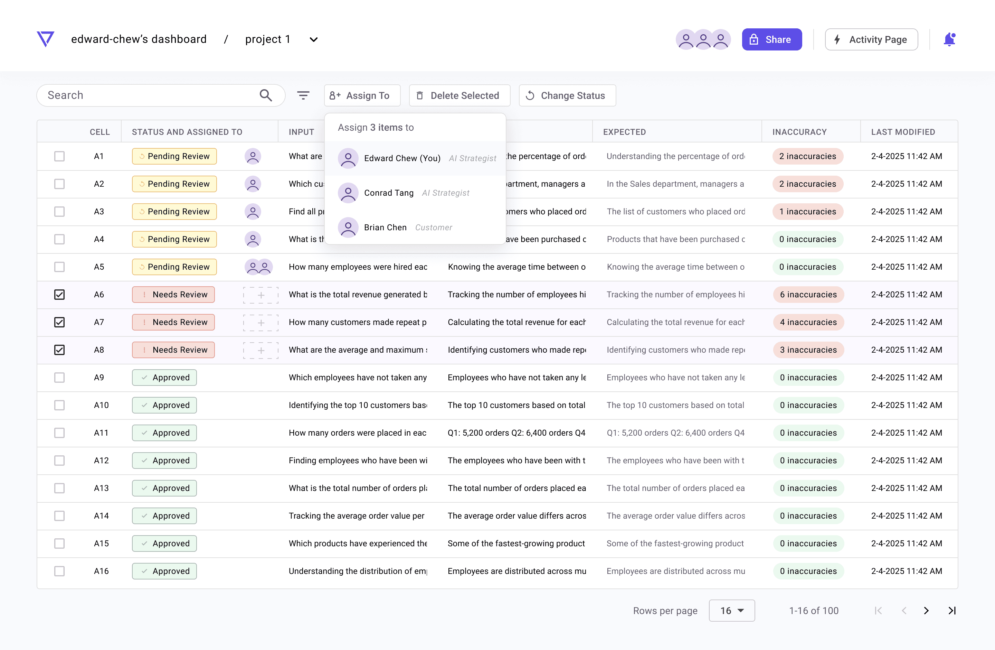Click the notification bell icon

point(949,39)
